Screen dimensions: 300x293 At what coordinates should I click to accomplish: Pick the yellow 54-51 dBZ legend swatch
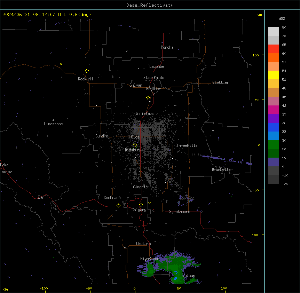[274, 75]
